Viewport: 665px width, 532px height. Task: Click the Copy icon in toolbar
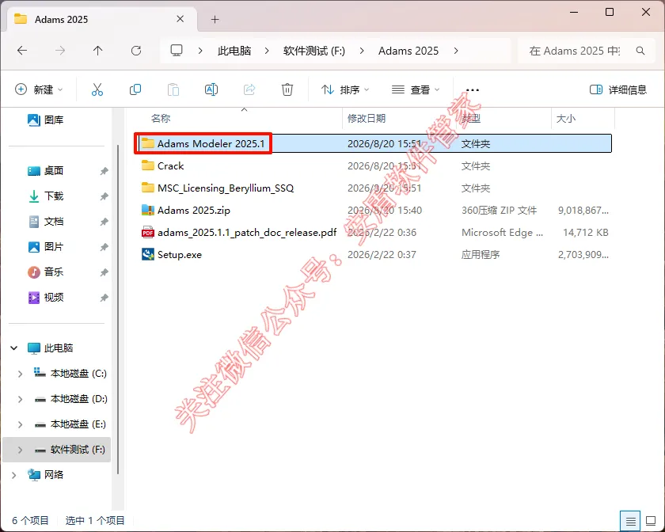click(x=135, y=89)
